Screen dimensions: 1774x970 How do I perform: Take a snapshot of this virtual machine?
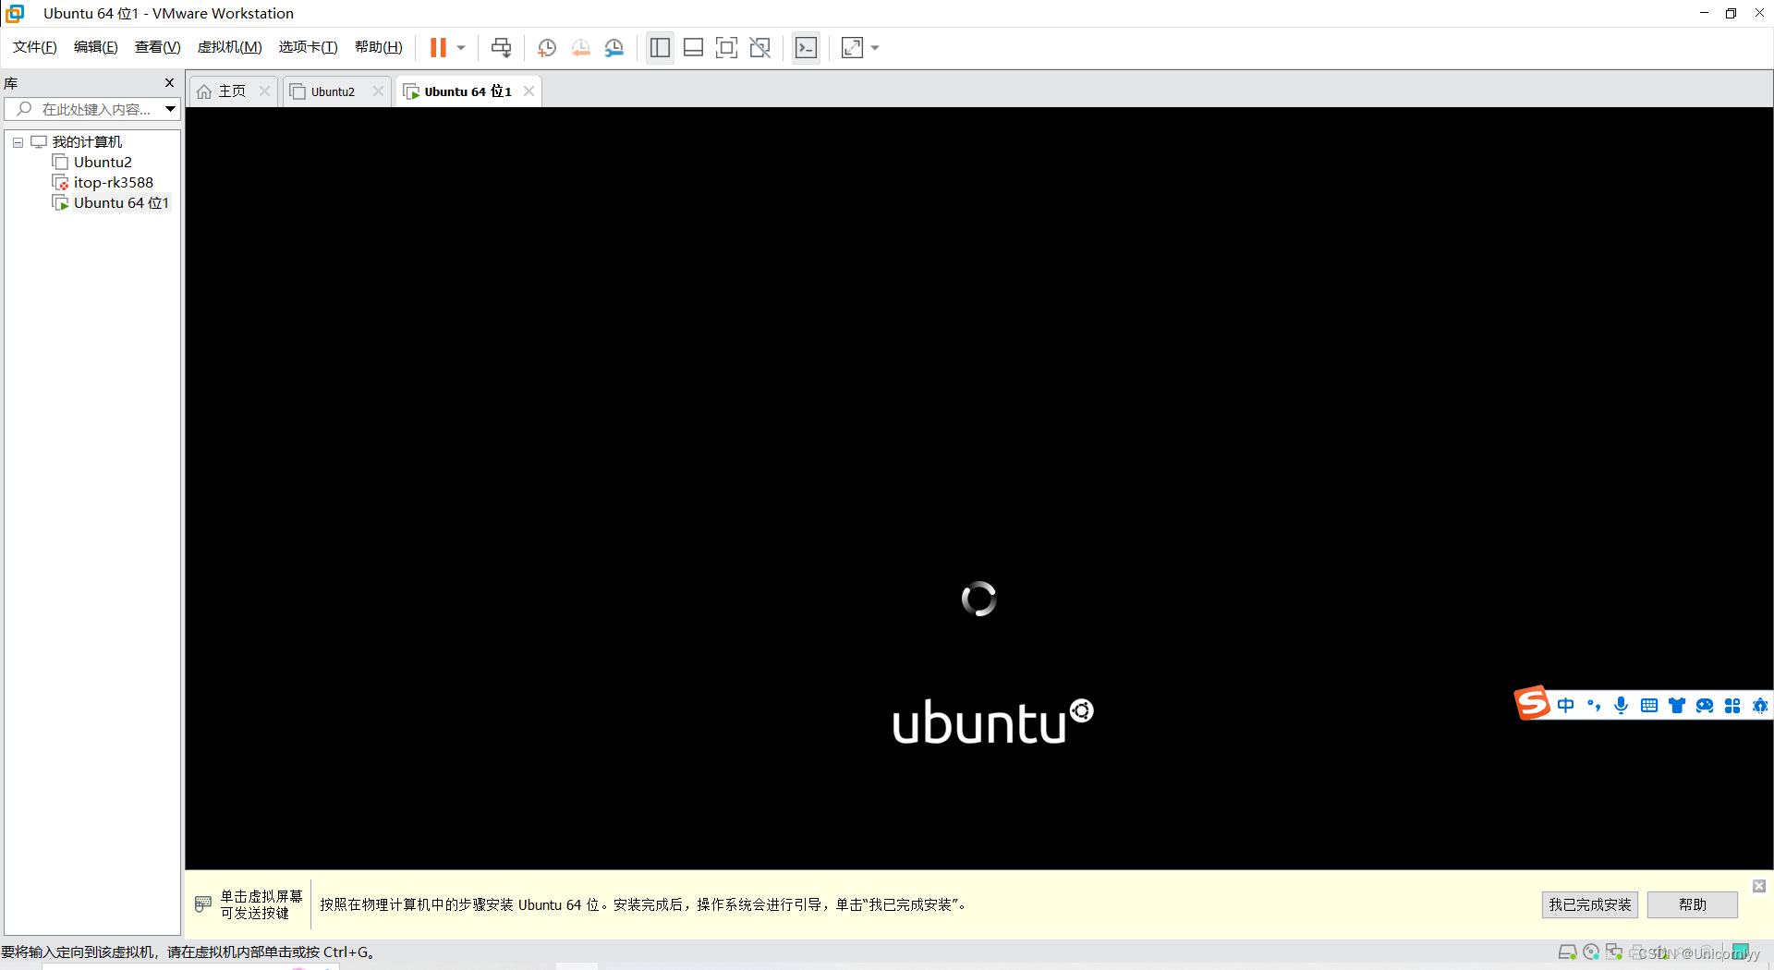click(x=547, y=47)
